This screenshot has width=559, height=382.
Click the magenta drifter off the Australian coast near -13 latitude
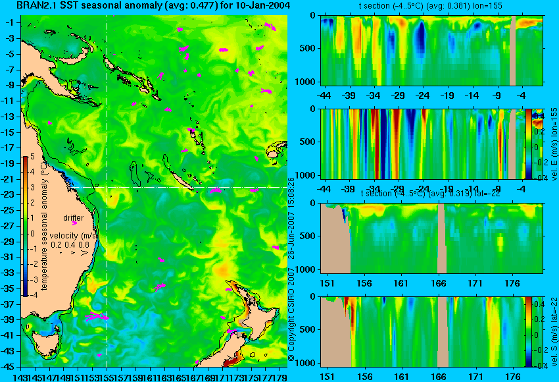pyautogui.click(x=49, y=123)
